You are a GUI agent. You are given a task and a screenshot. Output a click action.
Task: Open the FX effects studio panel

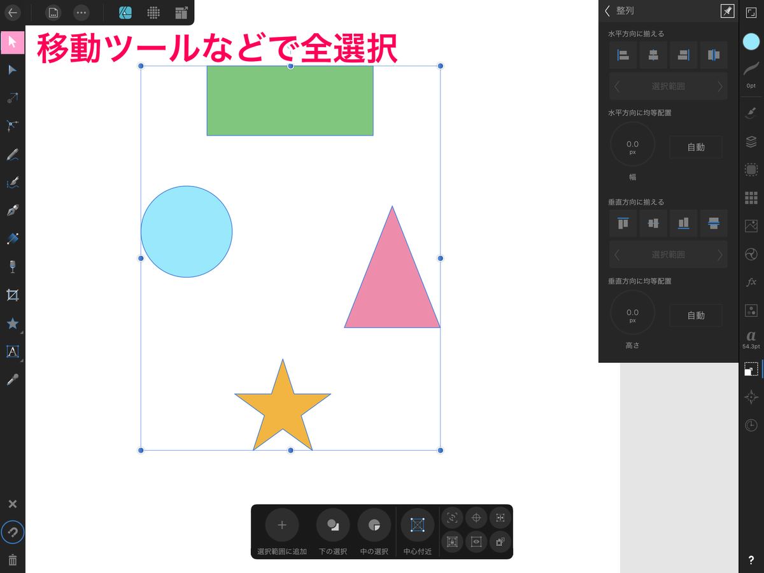click(x=751, y=281)
